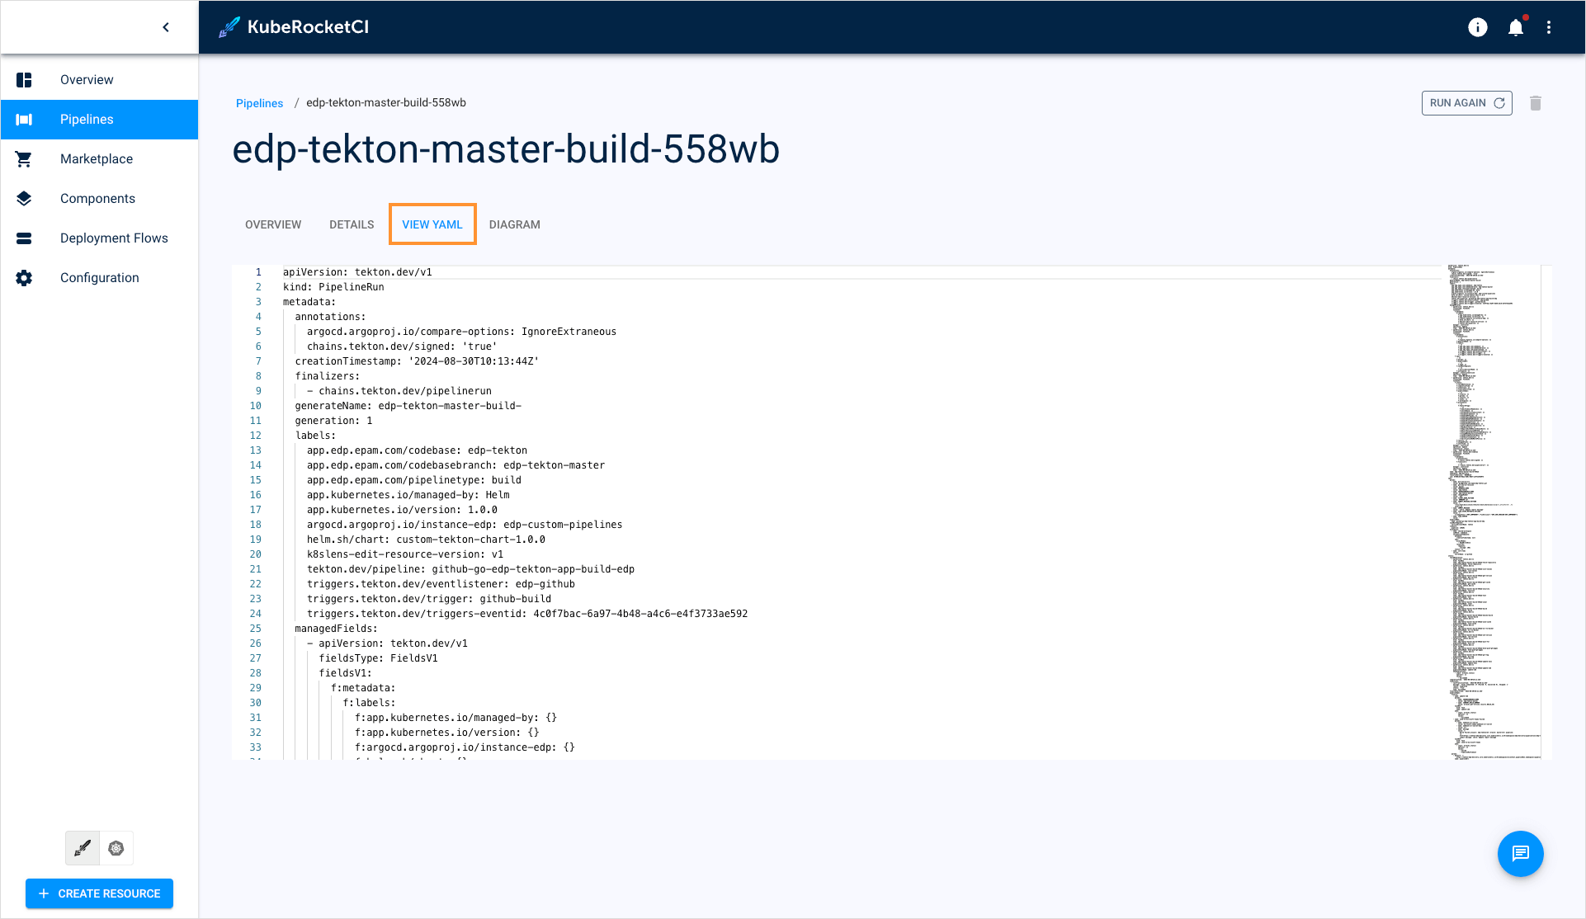Image resolution: width=1586 pixels, height=919 pixels.
Task: Click the Deployment Flows sidebar icon
Action: [x=24, y=238]
